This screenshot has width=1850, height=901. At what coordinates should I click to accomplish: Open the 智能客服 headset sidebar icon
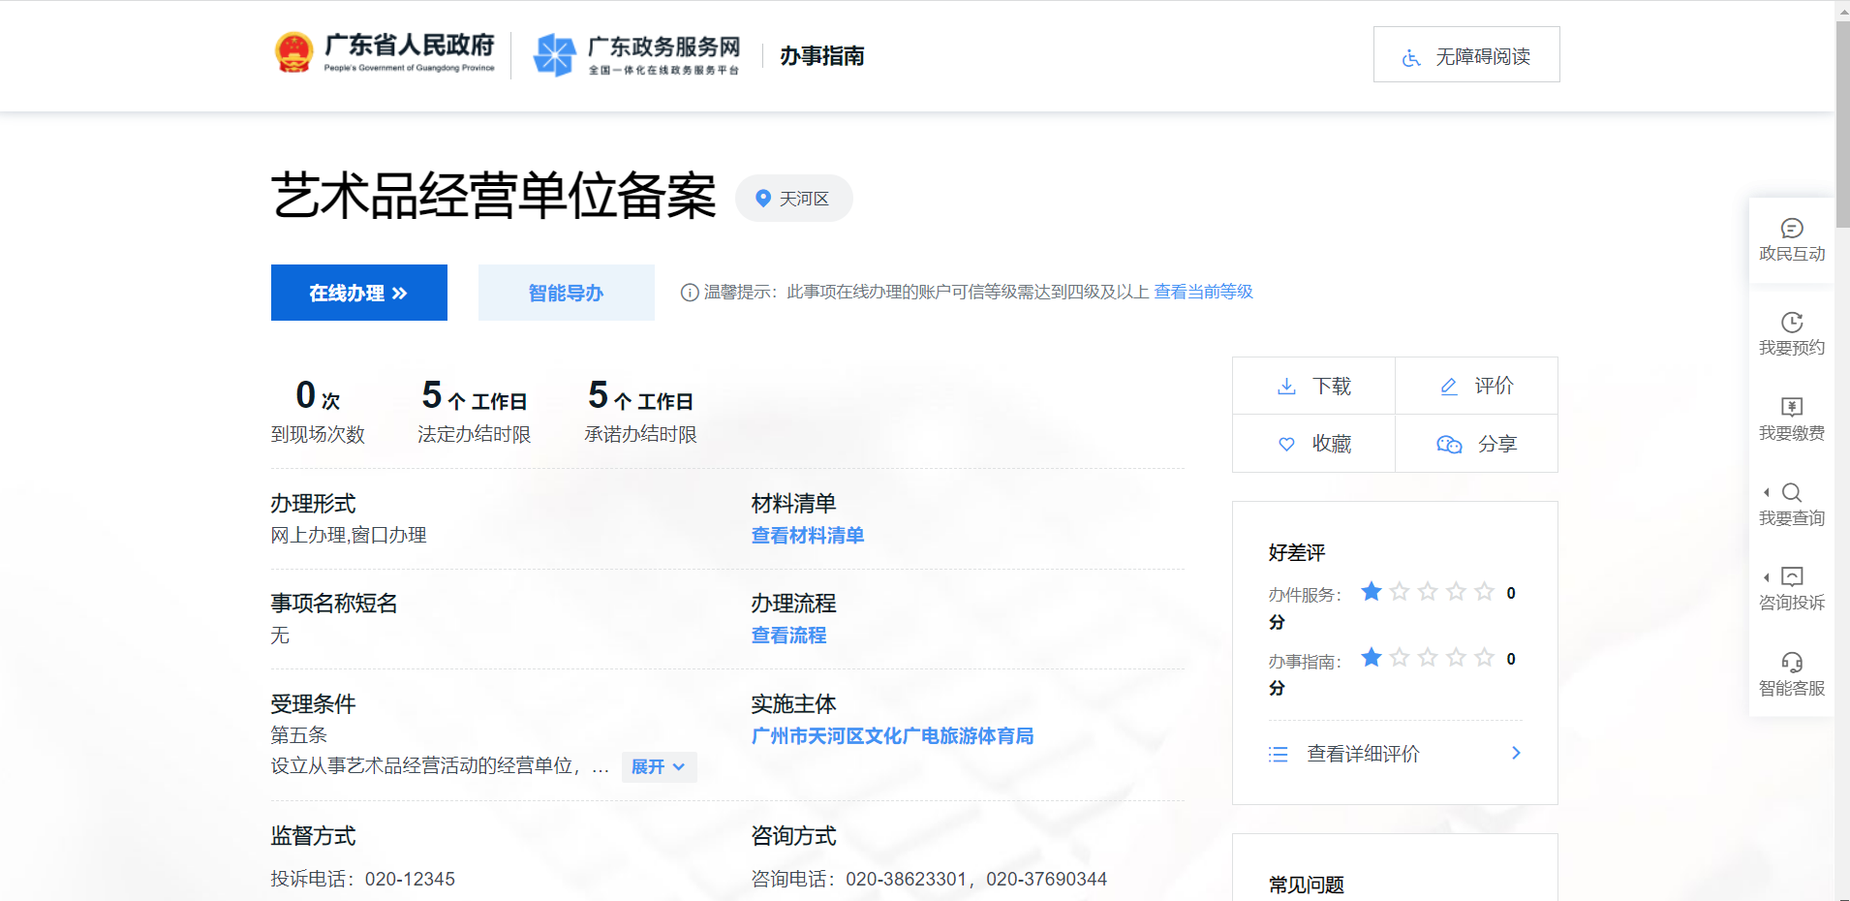(x=1791, y=663)
